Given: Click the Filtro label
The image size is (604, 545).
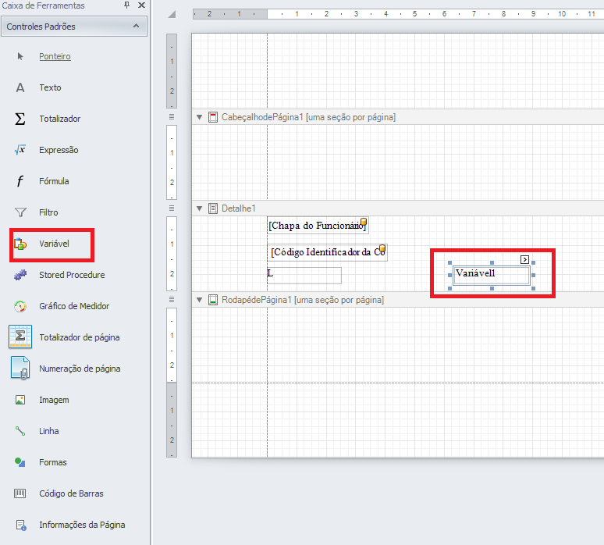Looking at the screenshot, I should (x=48, y=212).
